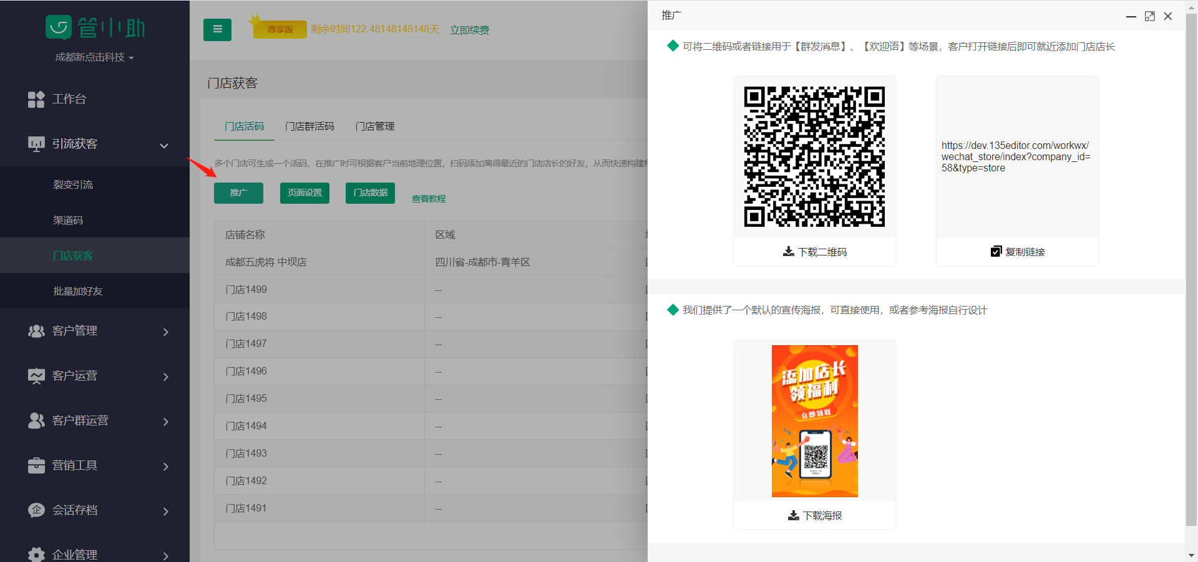Click the 引流获客 presentation icon
The width and height of the screenshot is (1198, 562).
pos(36,144)
